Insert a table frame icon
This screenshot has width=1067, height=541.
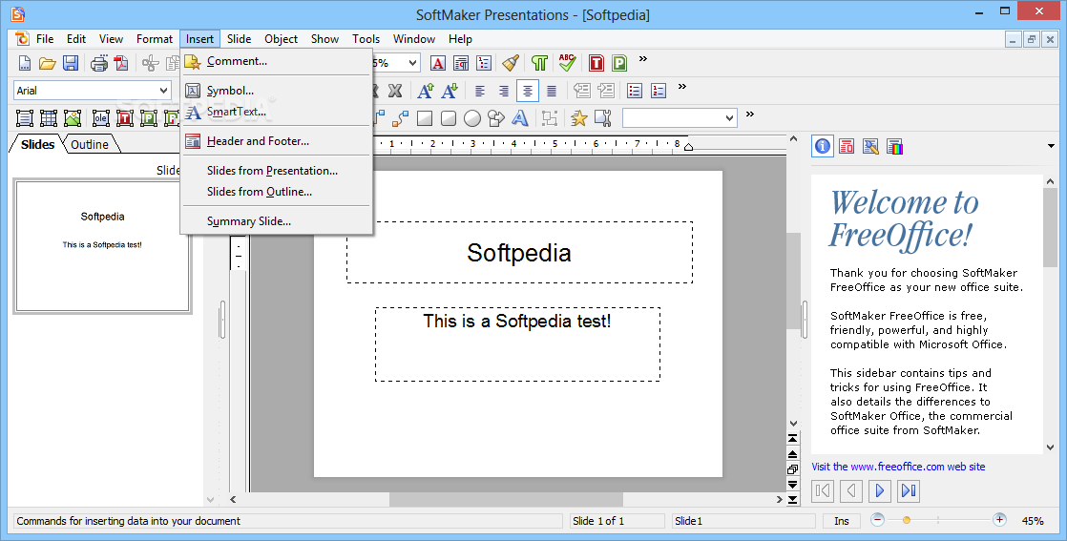[x=49, y=118]
